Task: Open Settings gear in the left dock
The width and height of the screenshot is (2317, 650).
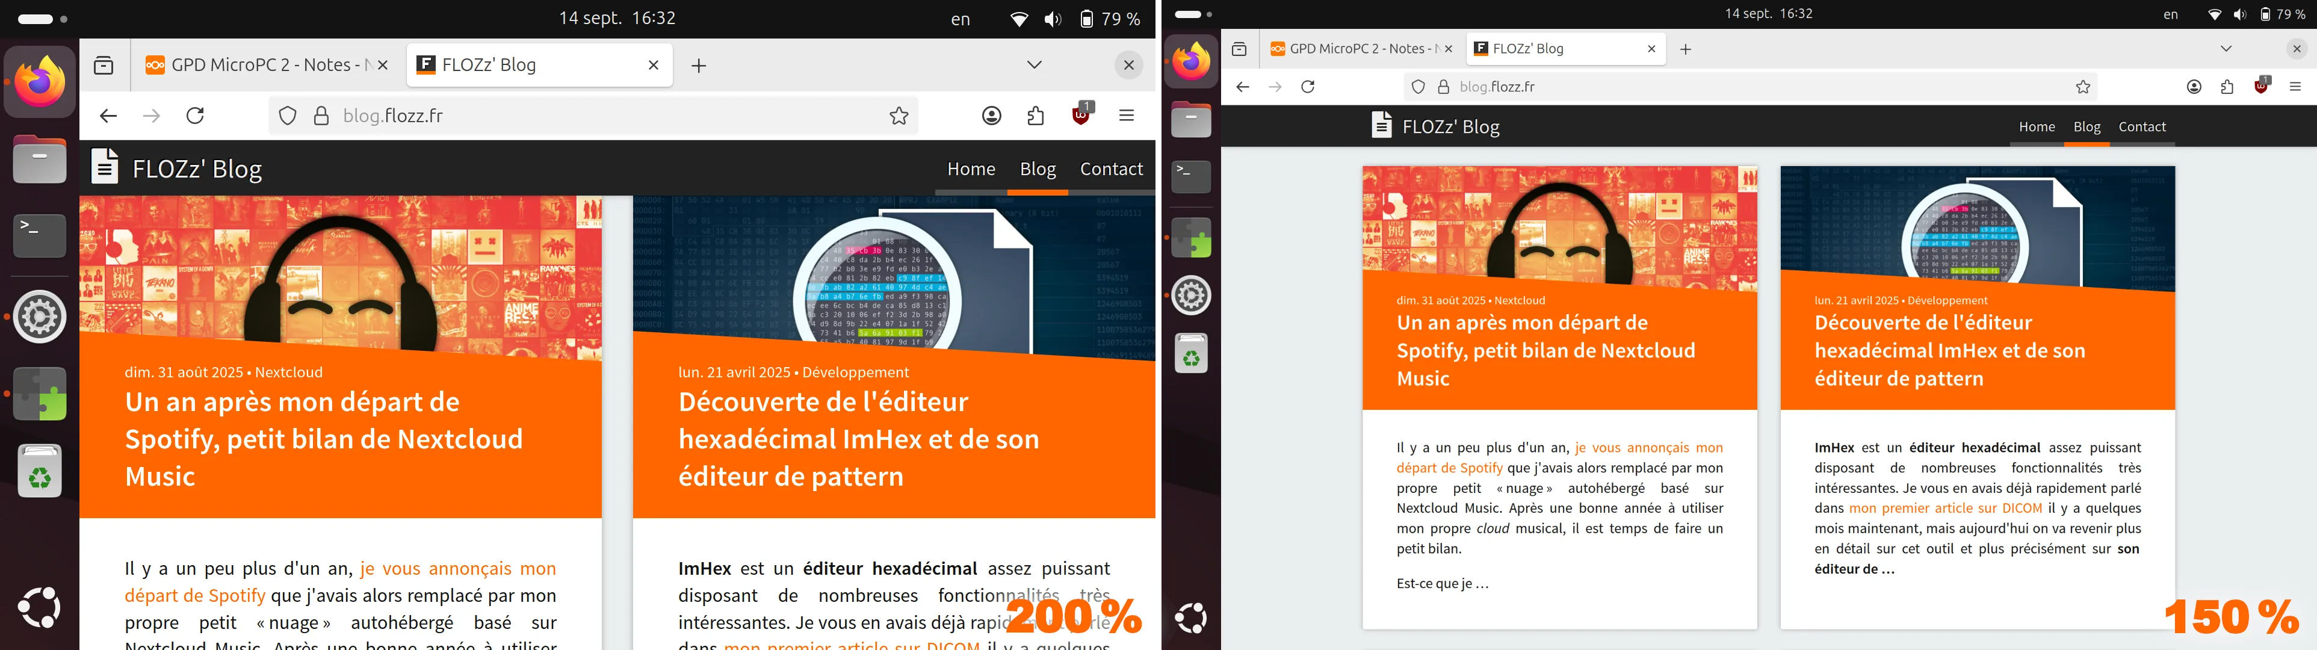Action: (x=40, y=317)
